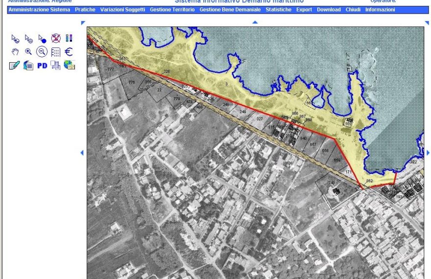
Task: Open the blue PD icon
Action: (42, 66)
